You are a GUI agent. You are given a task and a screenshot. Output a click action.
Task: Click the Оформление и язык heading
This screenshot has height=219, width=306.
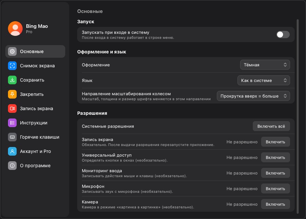pos(102,52)
